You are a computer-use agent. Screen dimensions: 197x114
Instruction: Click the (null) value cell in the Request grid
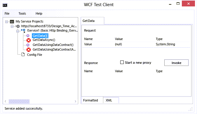pyautogui.click(x=118, y=44)
